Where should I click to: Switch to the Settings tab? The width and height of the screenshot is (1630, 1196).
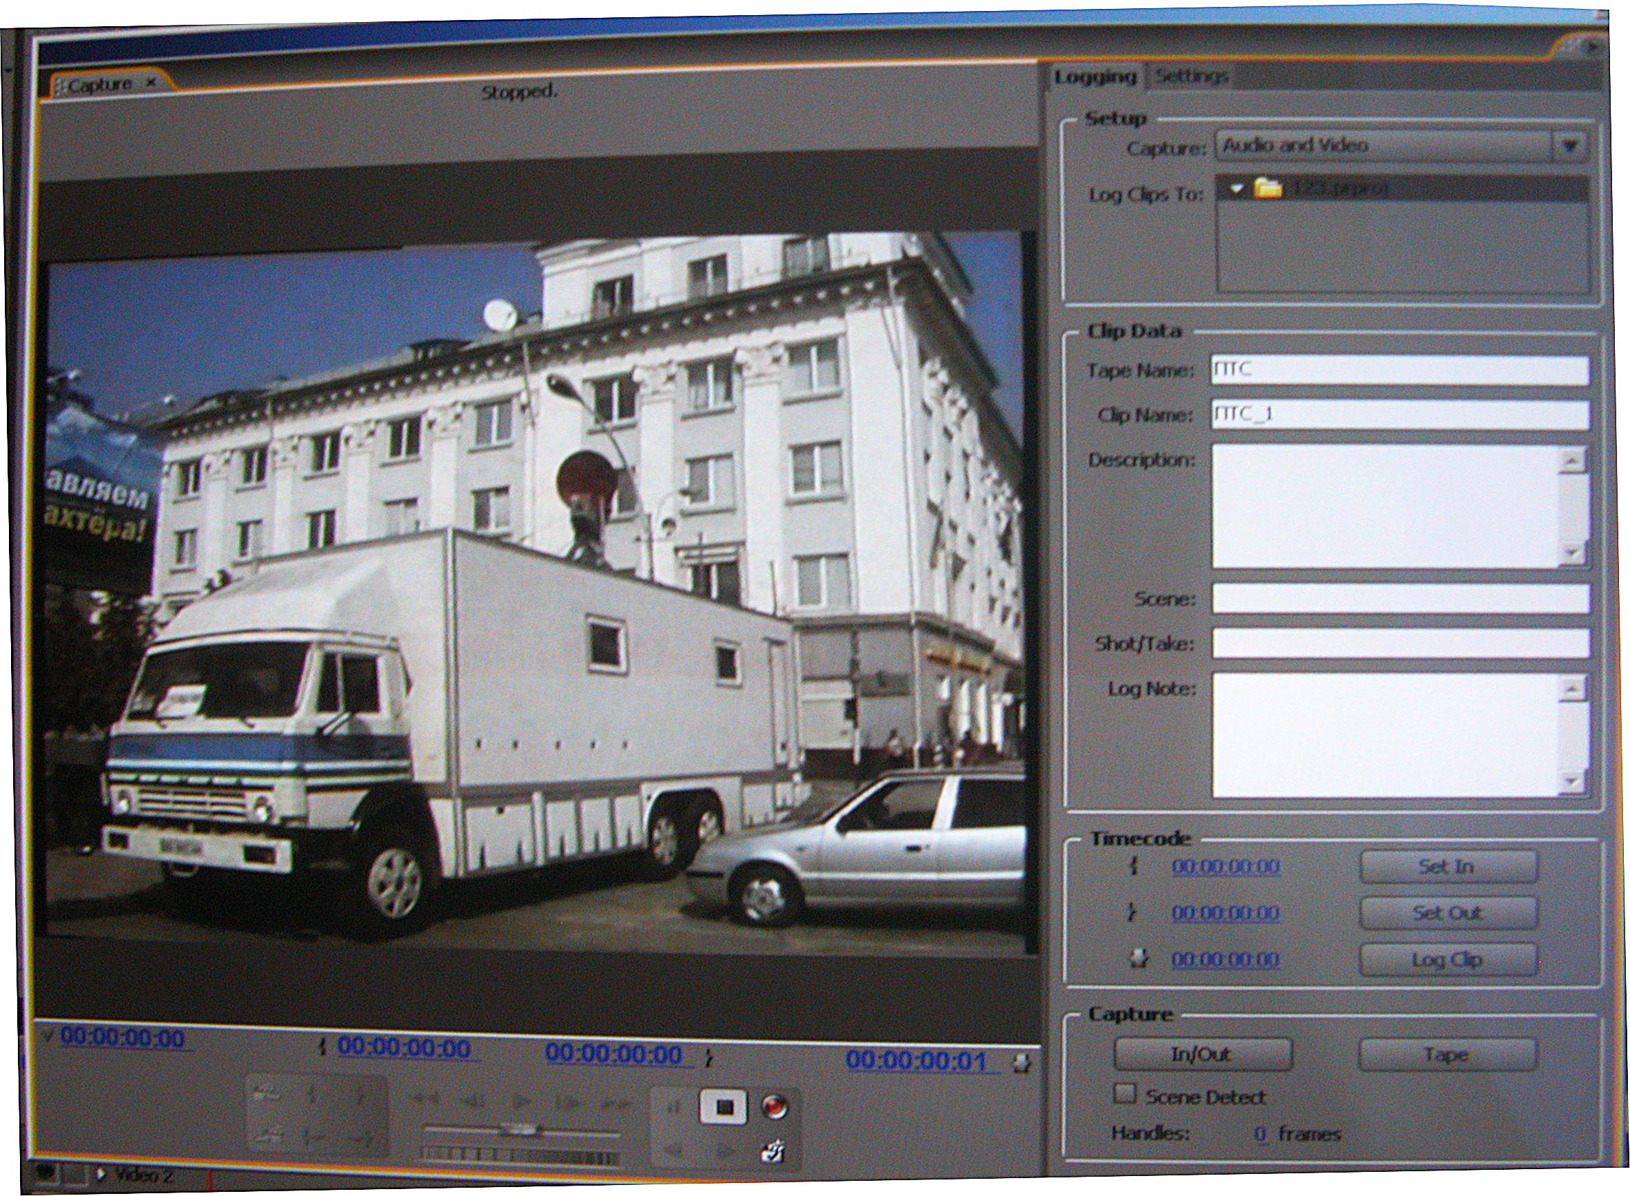pyautogui.click(x=1191, y=76)
